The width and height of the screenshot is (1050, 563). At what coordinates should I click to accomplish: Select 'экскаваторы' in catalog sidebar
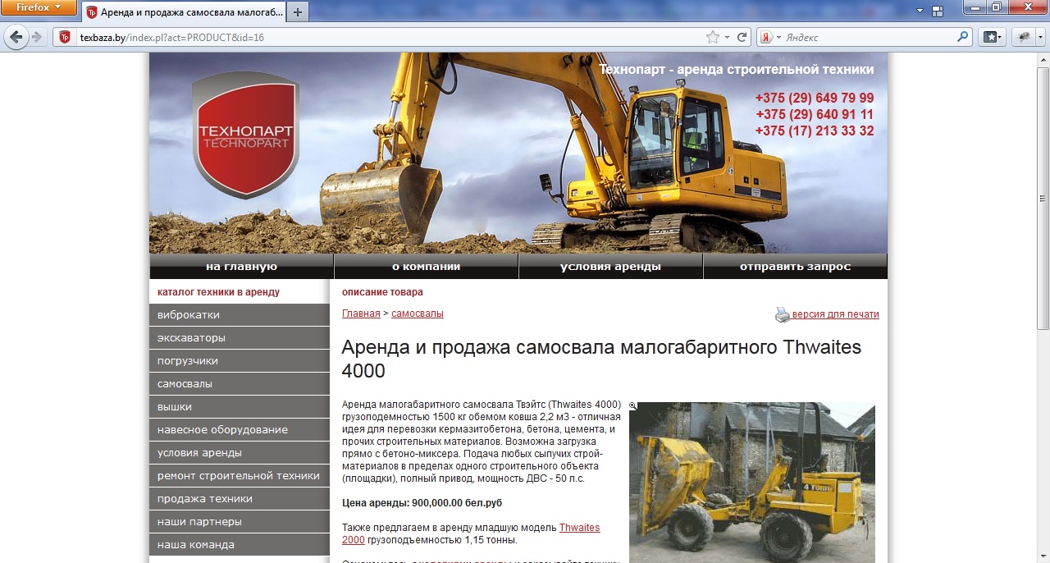tap(240, 338)
